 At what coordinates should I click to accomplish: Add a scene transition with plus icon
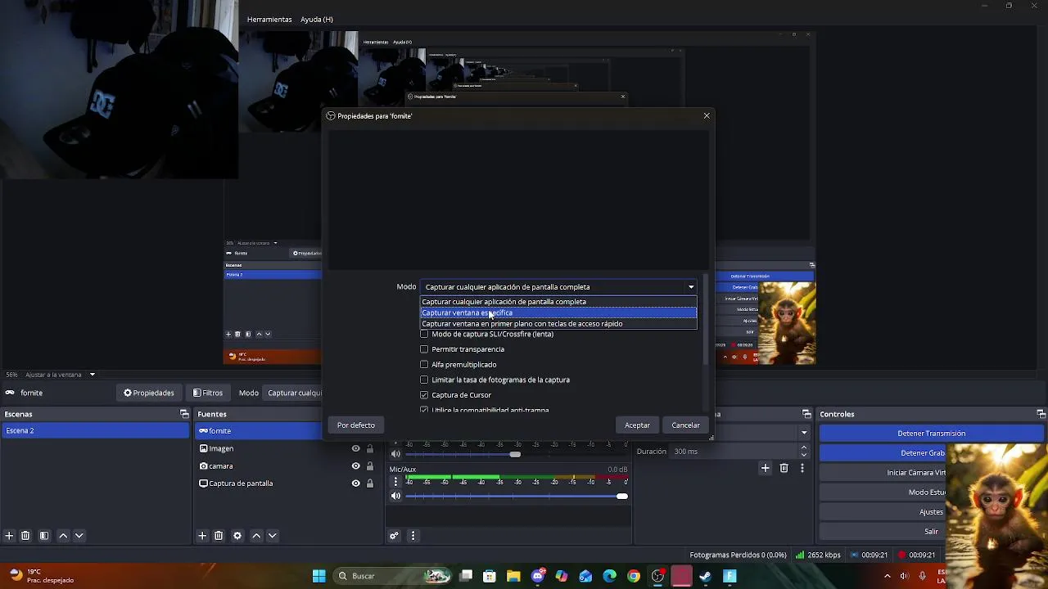point(765,468)
